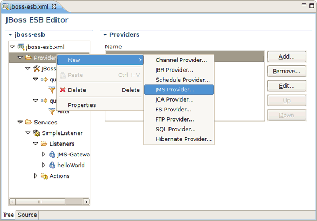Click the editor tab's ESB file icon

pyautogui.click(x=5, y=6)
